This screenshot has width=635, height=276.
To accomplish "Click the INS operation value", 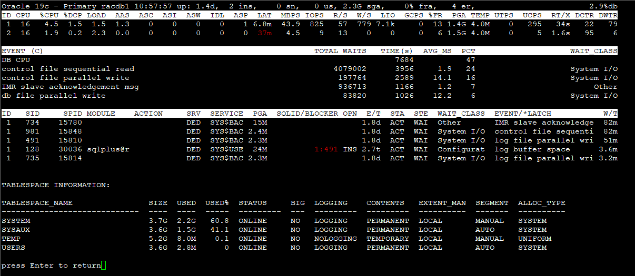I will [350, 149].
